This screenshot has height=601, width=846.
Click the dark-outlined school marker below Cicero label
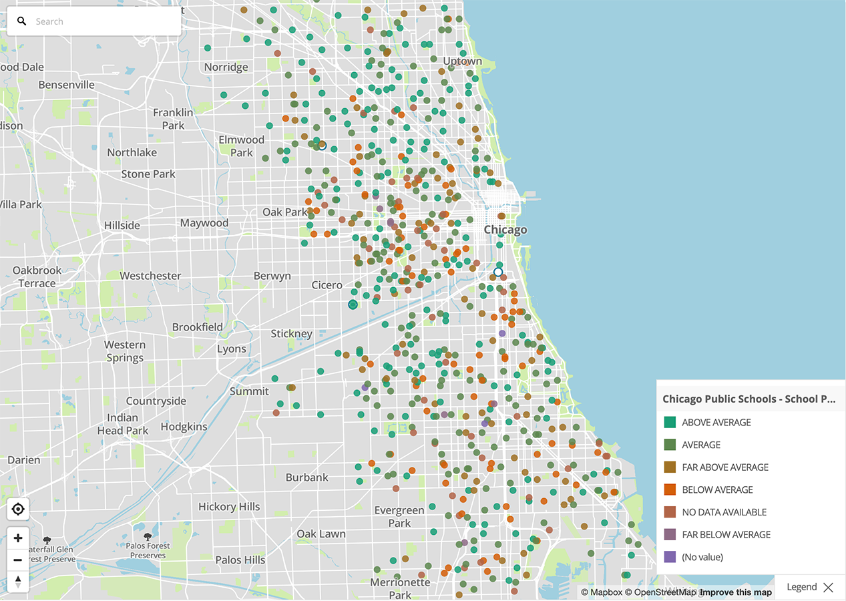tap(353, 305)
